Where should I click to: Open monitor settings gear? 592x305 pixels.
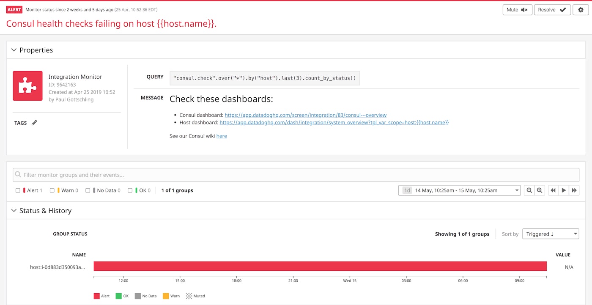(581, 10)
